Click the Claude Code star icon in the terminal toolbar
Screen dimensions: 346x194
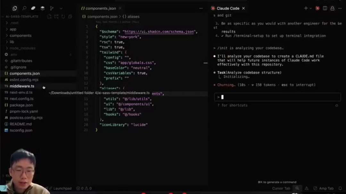(317, 8)
